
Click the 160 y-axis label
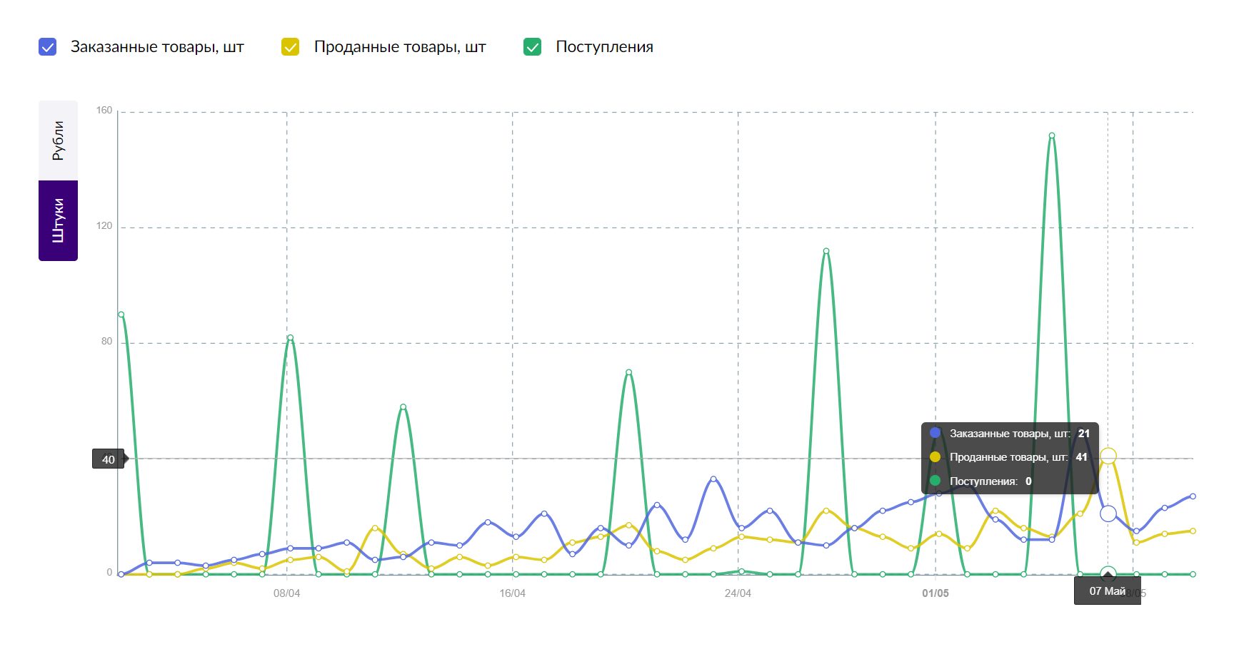click(x=104, y=111)
